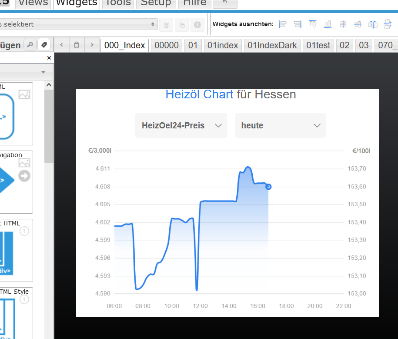Screen dimensions: 398x339
Task: Switch to the 03 view tab
Action: click(364, 45)
